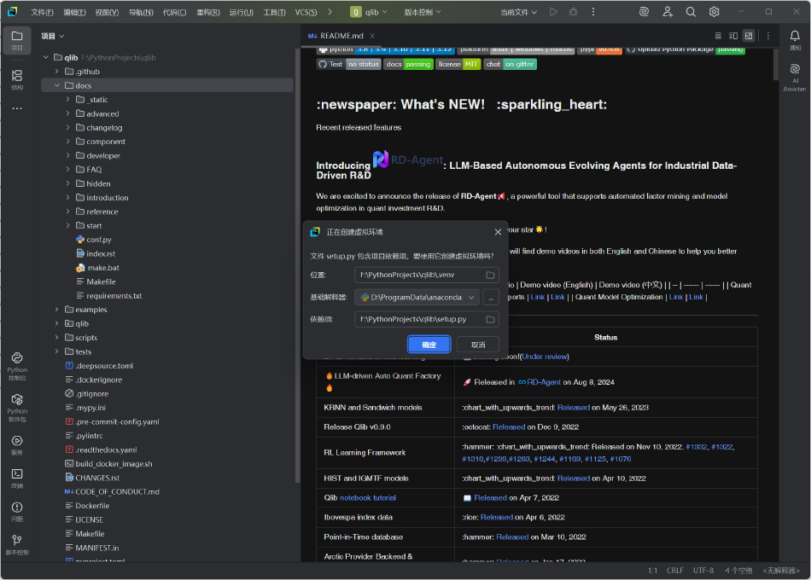The height and width of the screenshot is (580, 811).
Task: Open the Notifications bell icon
Action: pyautogui.click(x=795, y=39)
